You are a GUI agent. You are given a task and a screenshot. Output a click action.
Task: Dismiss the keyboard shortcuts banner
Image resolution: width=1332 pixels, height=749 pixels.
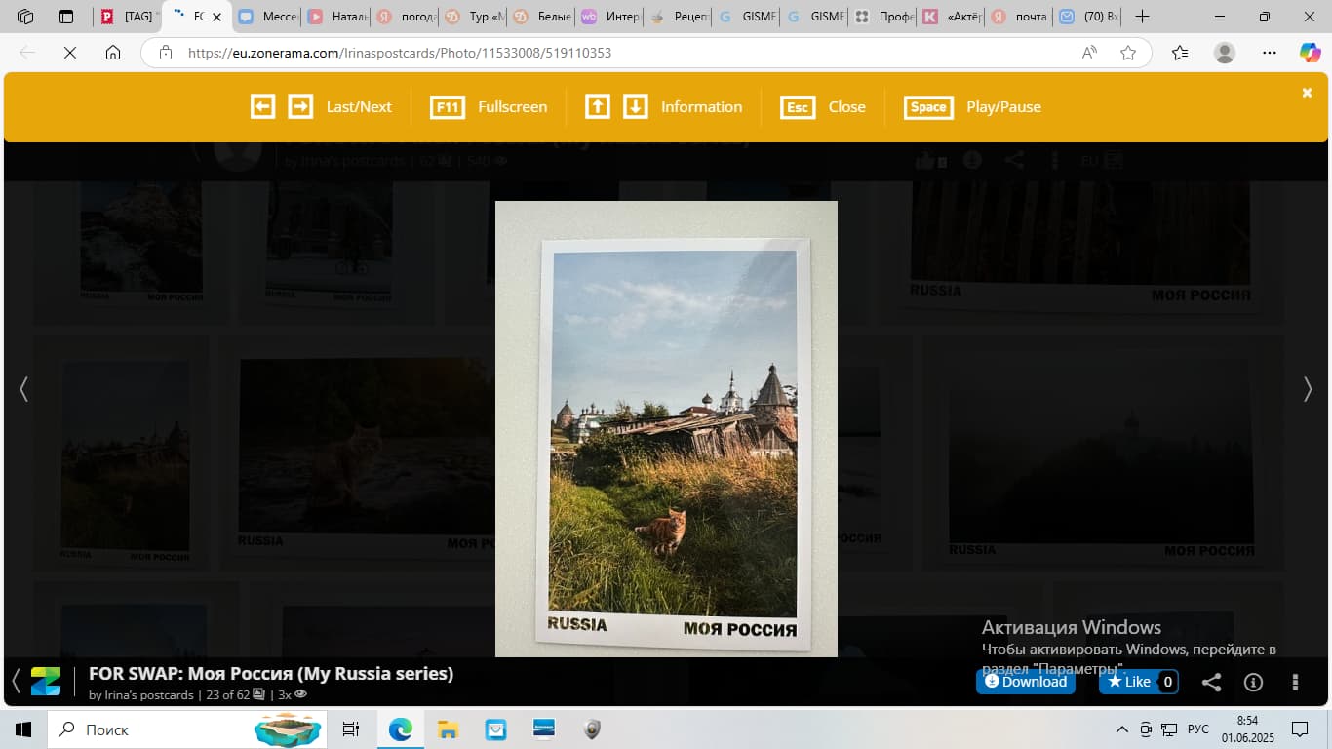point(1307,93)
